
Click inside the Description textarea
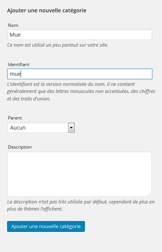79,174
